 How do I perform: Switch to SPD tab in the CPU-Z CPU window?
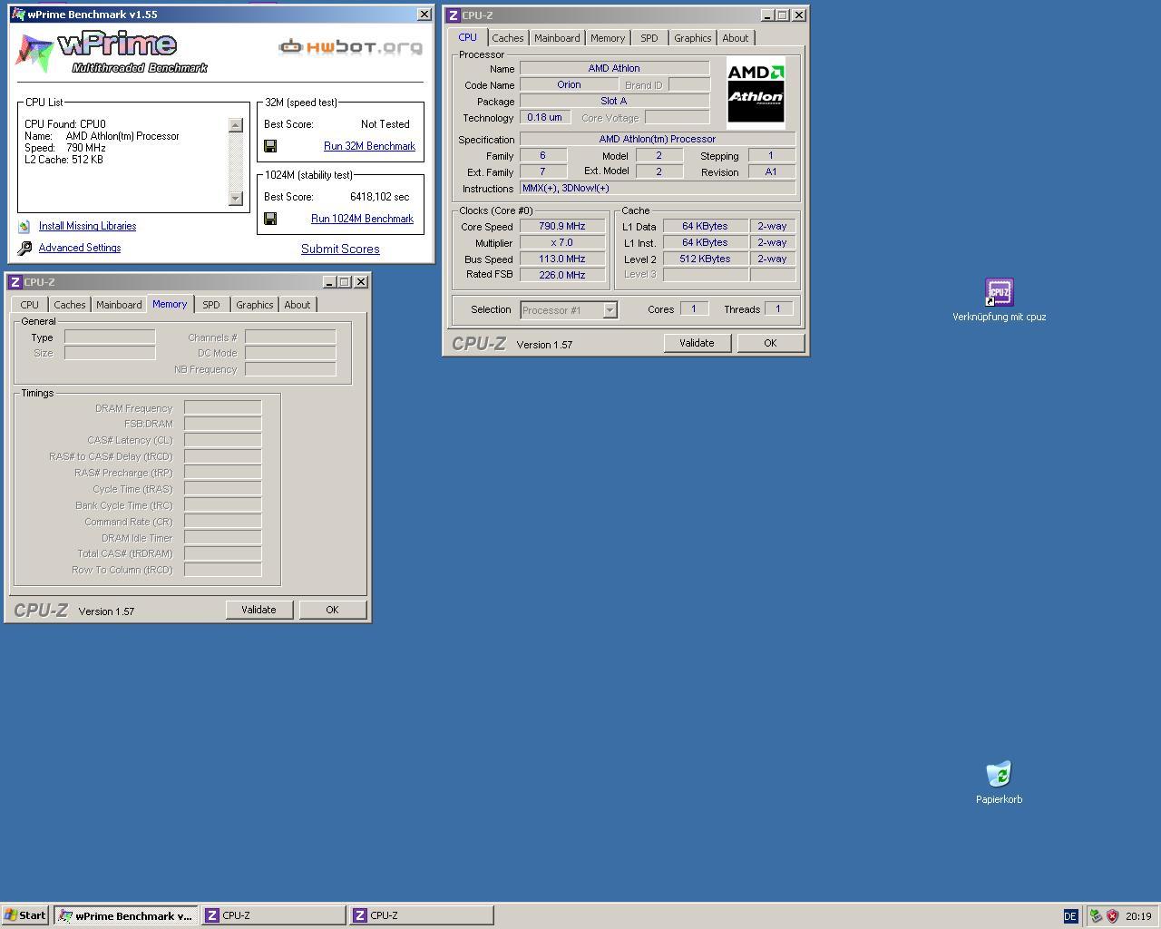[x=649, y=38]
